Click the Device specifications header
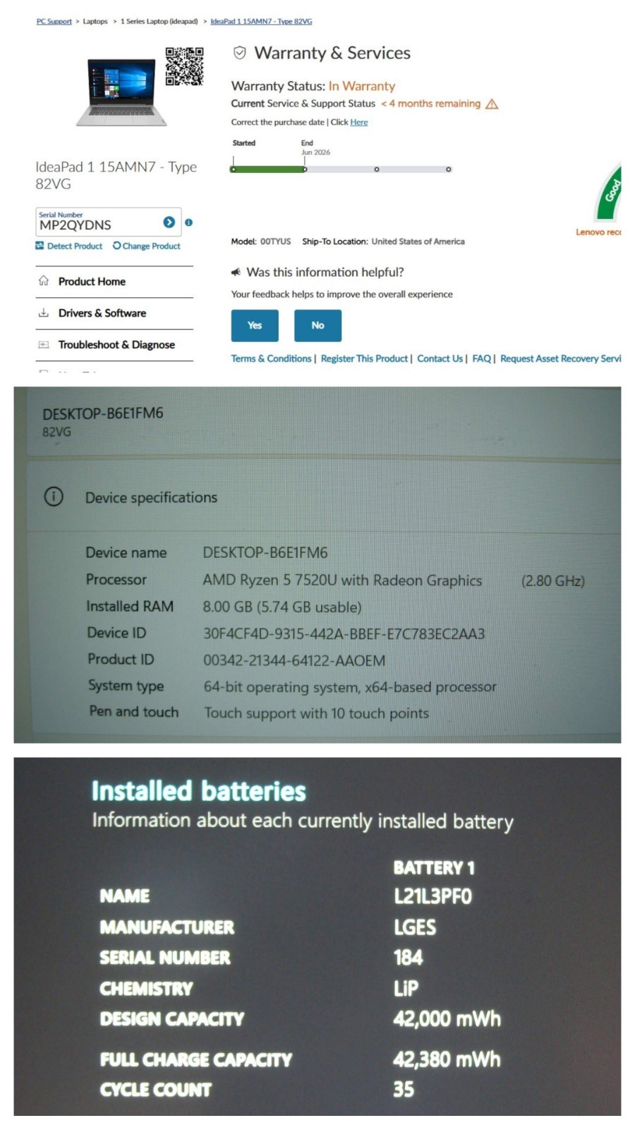 tap(151, 497)
